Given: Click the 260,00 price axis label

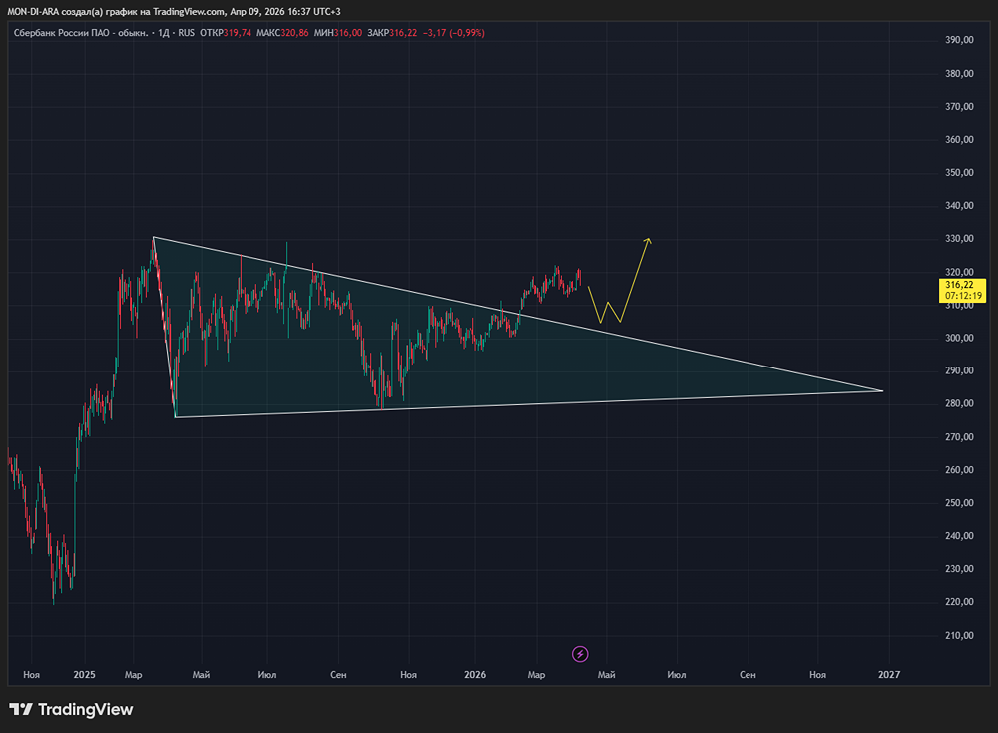Looking at the screenshot, I should click(x=959, y=470).
